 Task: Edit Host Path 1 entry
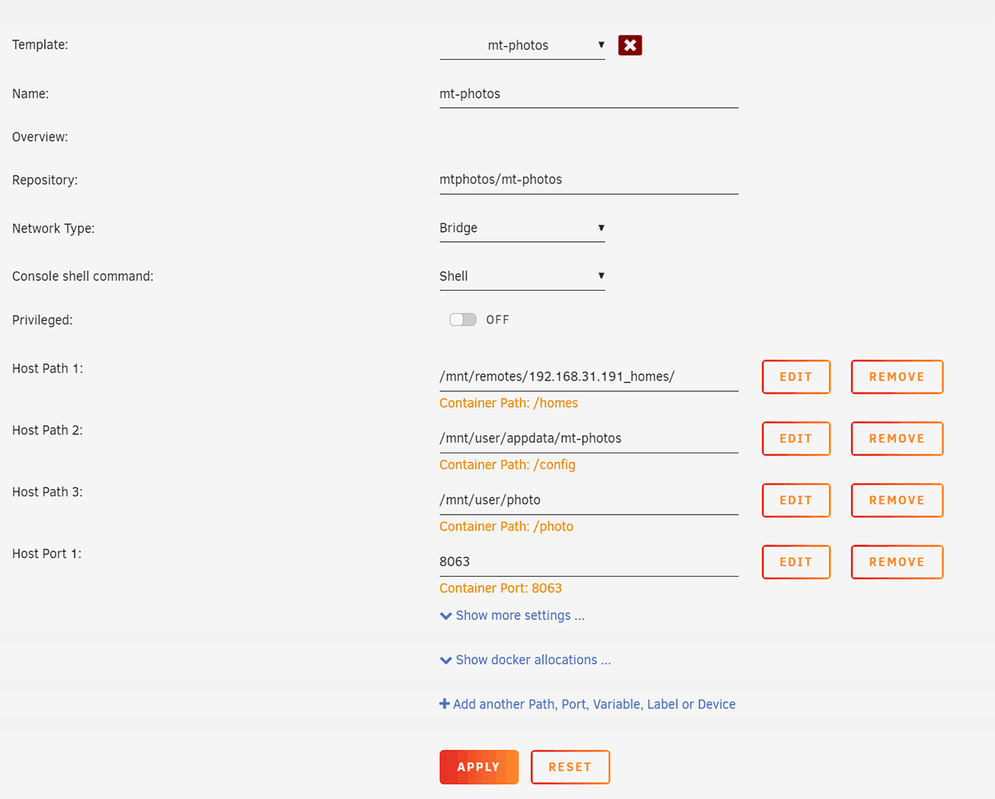(x=795, y=377)
